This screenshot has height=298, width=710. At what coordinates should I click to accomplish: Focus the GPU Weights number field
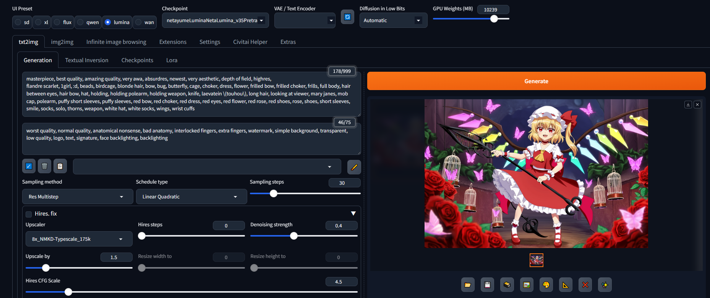[493, 10]
